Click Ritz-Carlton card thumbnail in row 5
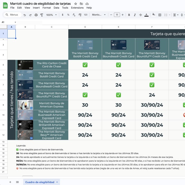 [x=25, y=65]
